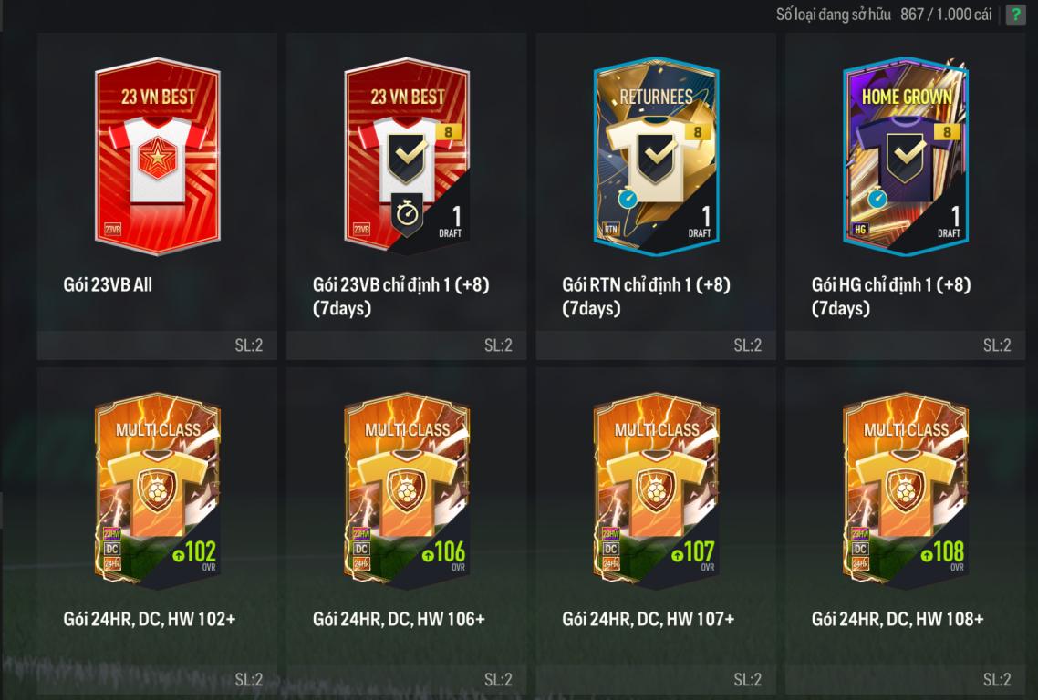Click the green question mark help icon
The image size is (1038, 700).
[x=1015, y=15]
